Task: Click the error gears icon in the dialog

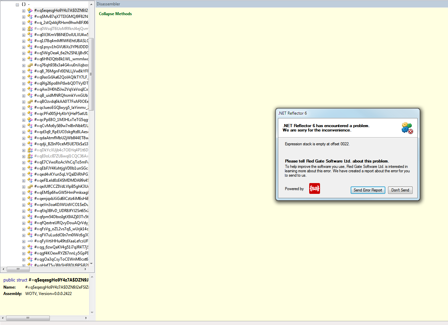Action: pos(407,128)
